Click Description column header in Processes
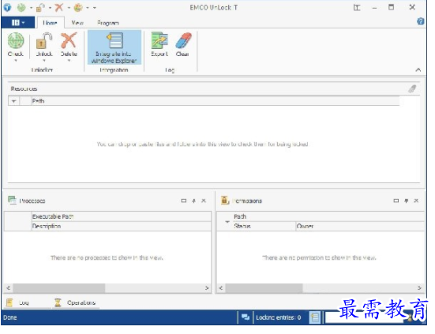The width and height of the screenshot is (435, 334). click(122, 226)
